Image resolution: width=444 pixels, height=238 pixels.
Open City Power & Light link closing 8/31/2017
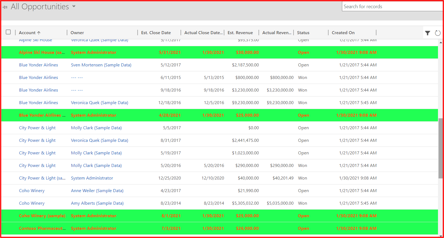point(37,140)
